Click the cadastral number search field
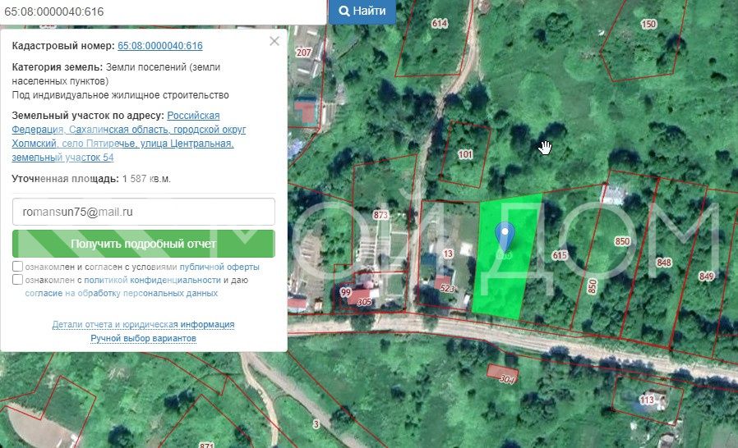 click(163, 11)
